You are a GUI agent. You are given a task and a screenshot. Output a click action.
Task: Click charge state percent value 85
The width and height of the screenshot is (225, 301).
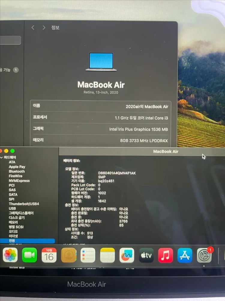pos(121,225)
